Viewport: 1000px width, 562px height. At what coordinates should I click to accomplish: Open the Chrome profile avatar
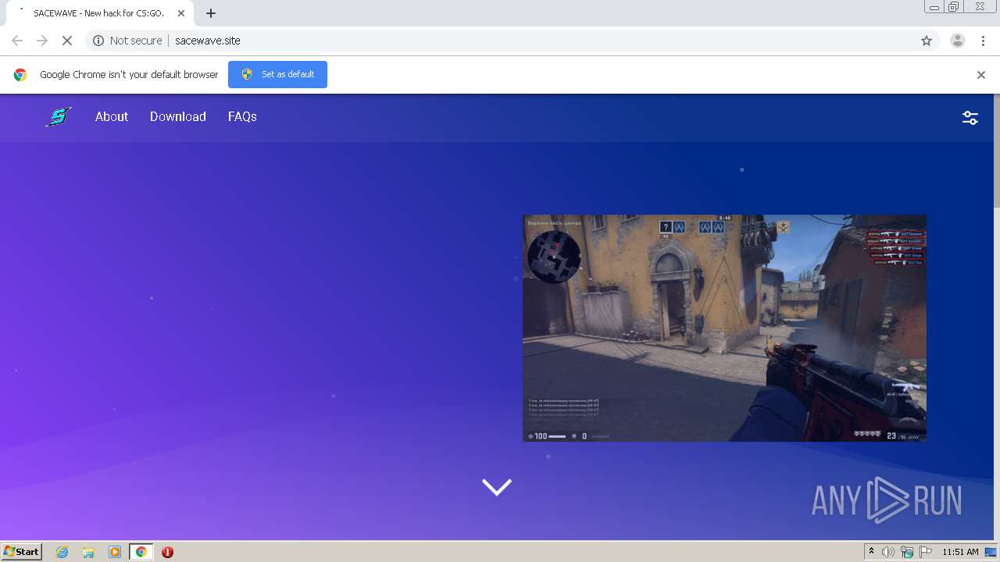[x=958, y=41]
